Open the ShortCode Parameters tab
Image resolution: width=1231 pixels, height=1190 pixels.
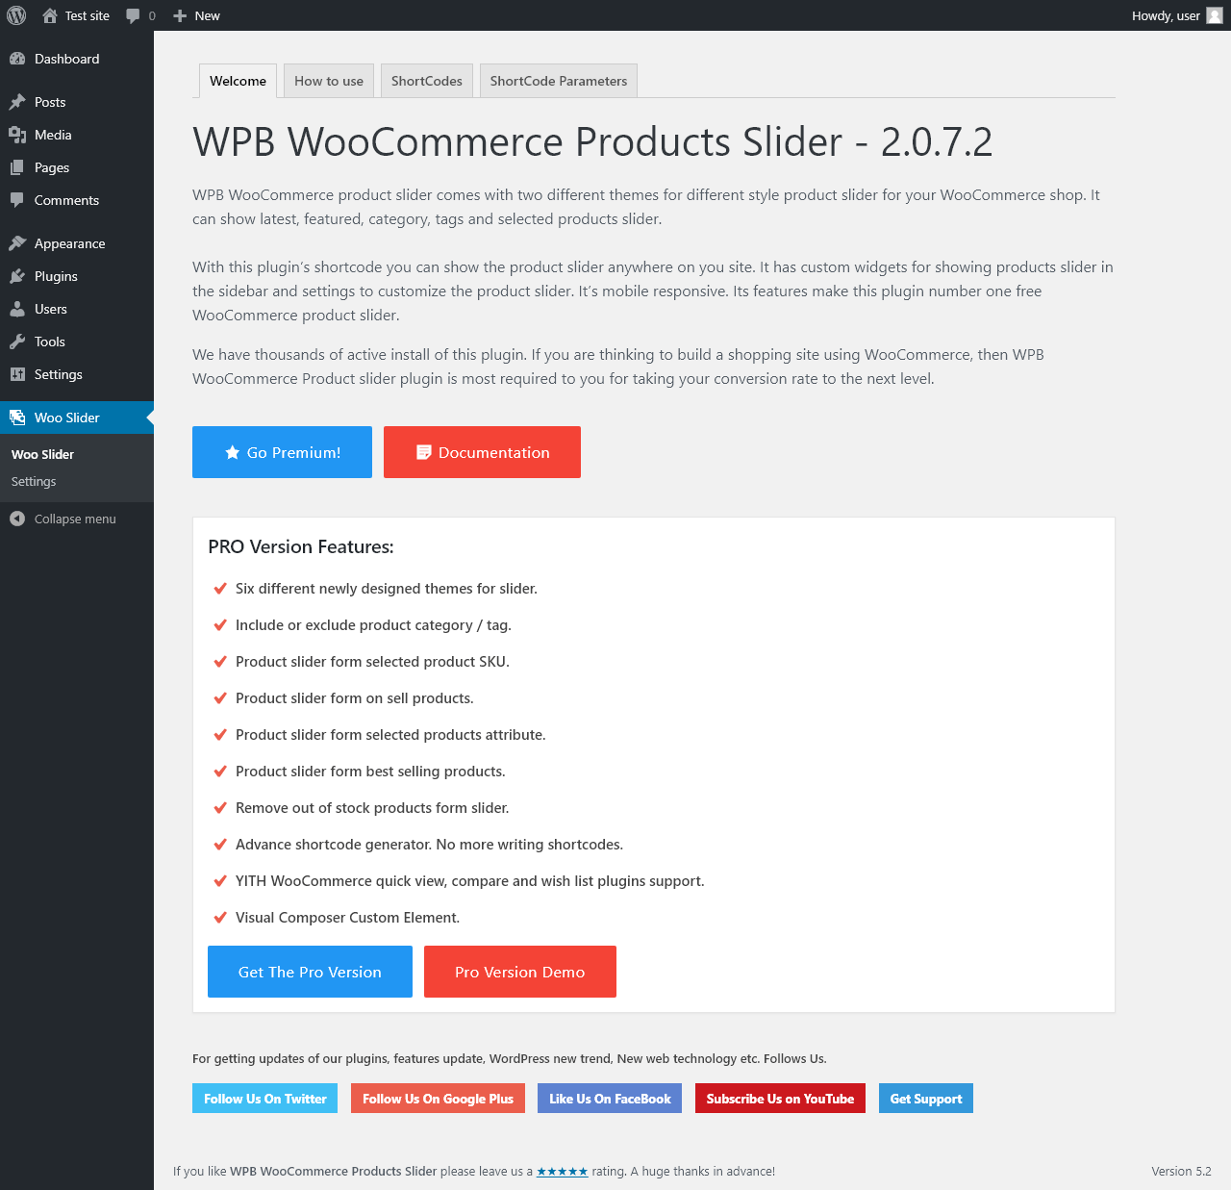(x=559, y=81)
